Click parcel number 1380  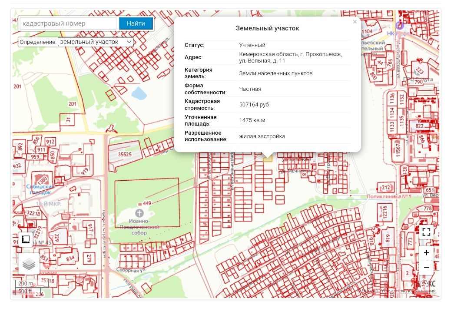click(x=42, y=180)
